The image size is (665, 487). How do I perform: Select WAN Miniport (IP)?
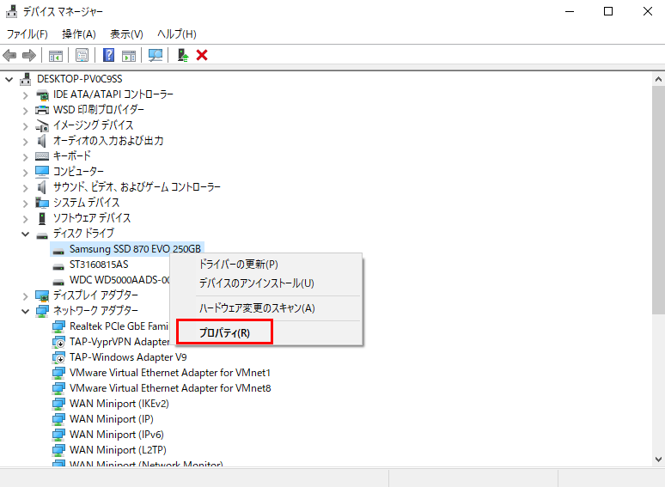pos(112,419)
